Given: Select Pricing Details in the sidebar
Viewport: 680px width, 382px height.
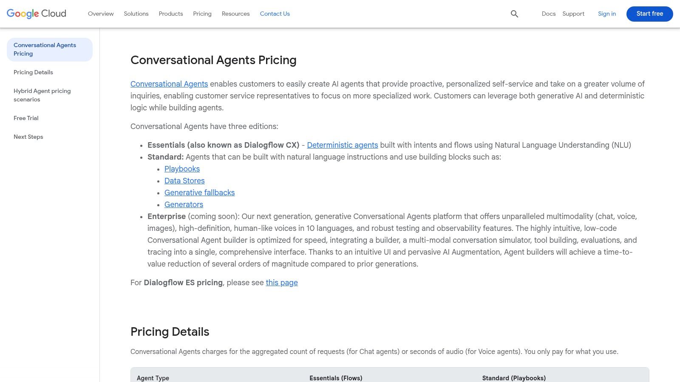Looking at the screenshot, I should click(33, 72).
